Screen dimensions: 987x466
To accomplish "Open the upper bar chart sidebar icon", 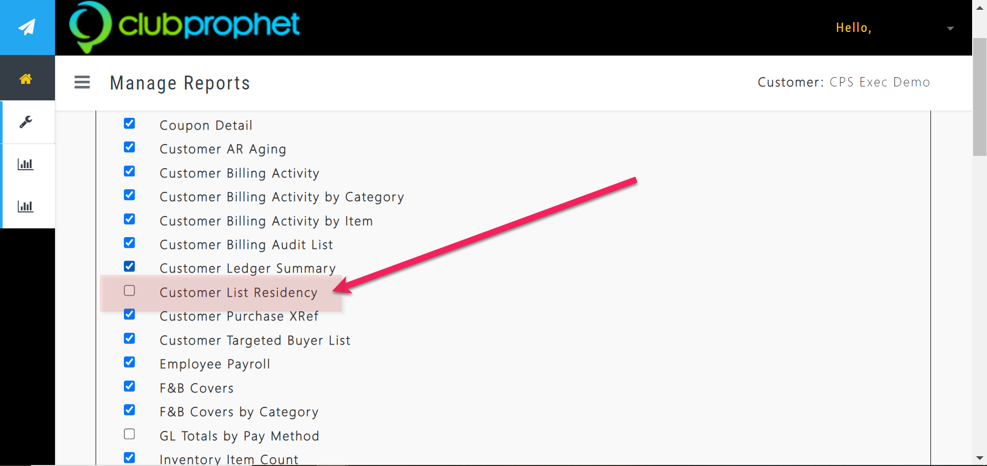I will [26, 165].
